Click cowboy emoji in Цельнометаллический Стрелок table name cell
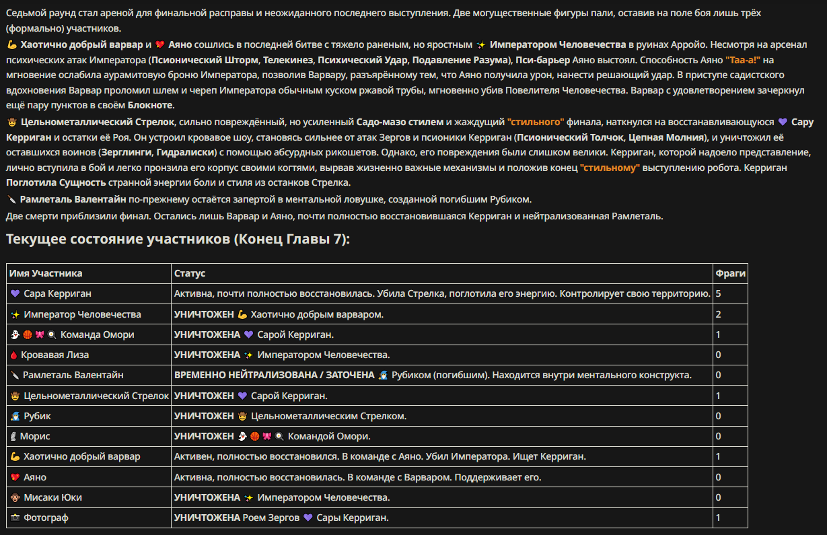The image size is (827, 535). (x=15, y=396)
